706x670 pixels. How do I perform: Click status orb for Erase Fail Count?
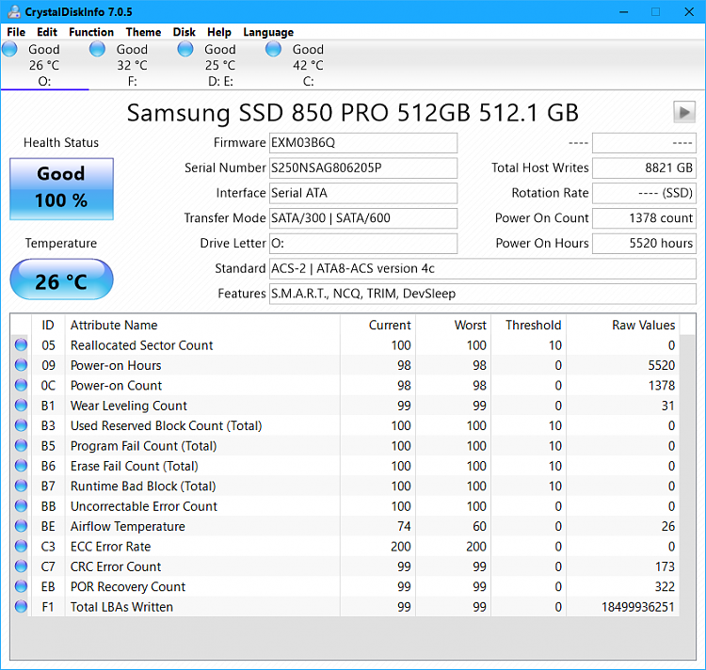pyautogui.click(x=21, y=466)
